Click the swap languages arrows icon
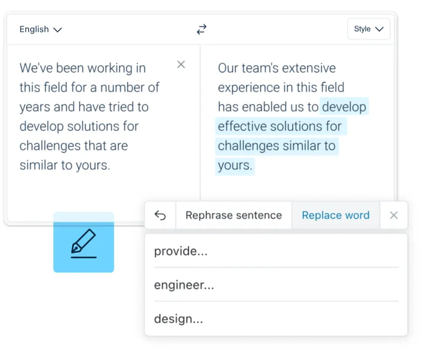 [x=201, y=30]
